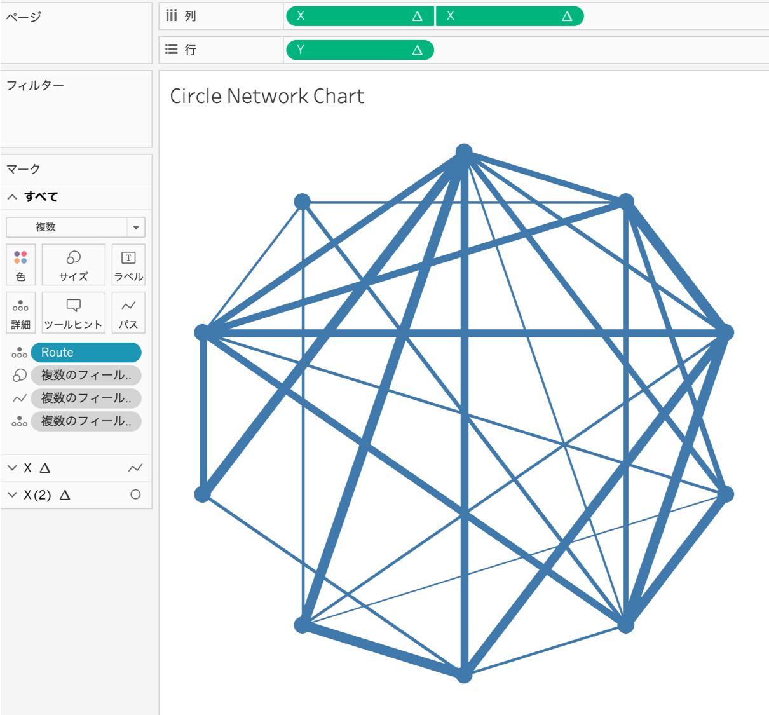This screenshot has height=715, width=769.
Task: Click the 行 (Rows) shelf icon
Action: [171, 50]
